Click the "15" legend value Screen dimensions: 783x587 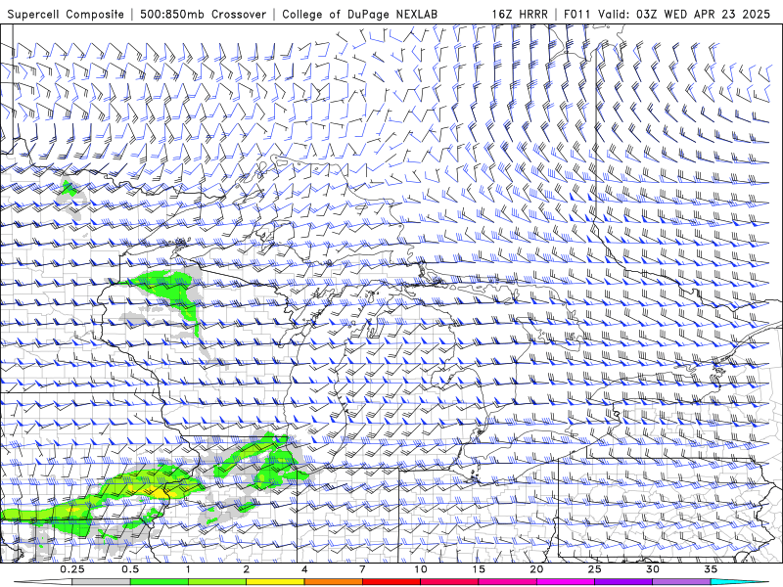point(479,569)
